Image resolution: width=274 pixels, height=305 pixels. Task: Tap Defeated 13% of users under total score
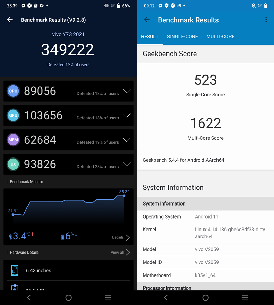pos(68,64)
